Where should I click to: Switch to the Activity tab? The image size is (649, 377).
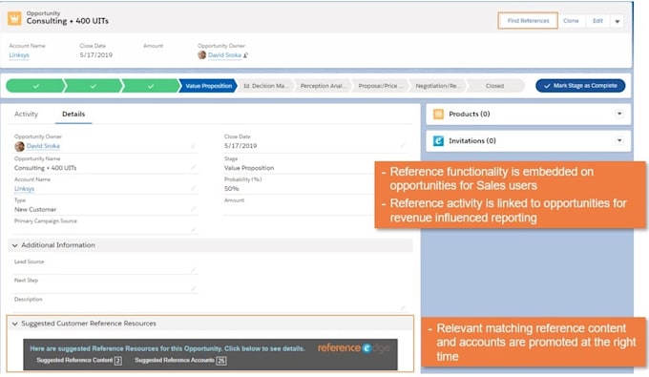26,114
